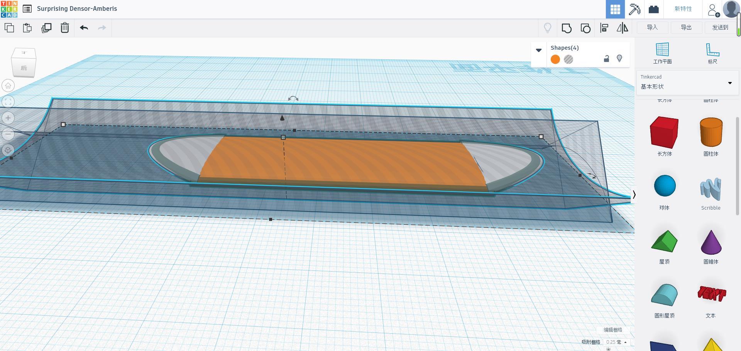
Task: Delete the selected shapes
Action: (x=65, y=28)
